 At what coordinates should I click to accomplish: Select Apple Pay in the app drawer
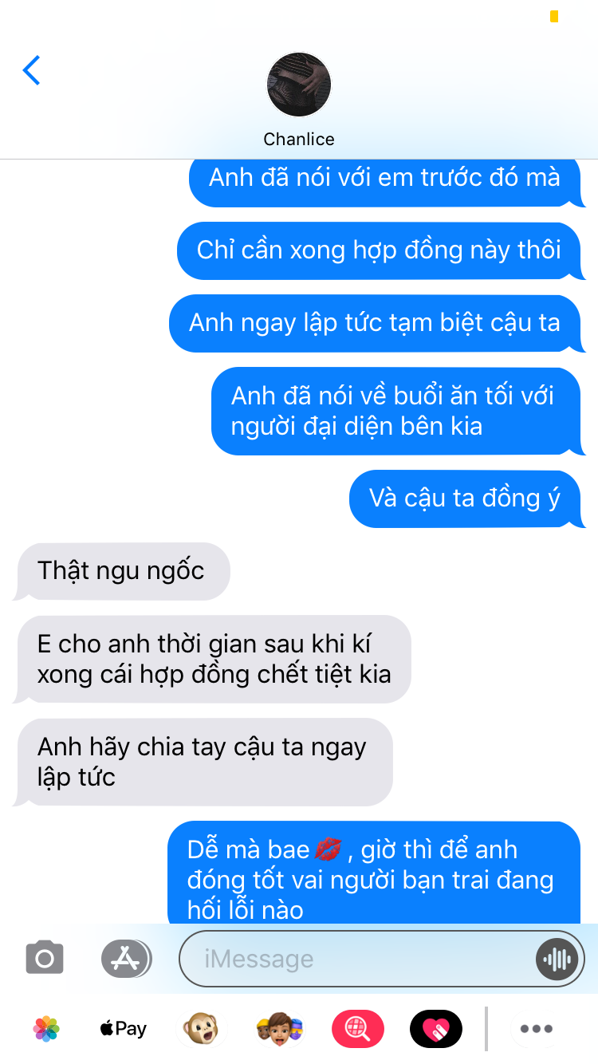124,1029
